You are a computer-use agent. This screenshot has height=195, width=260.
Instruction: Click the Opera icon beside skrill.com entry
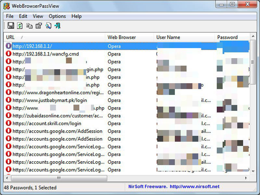8,123
